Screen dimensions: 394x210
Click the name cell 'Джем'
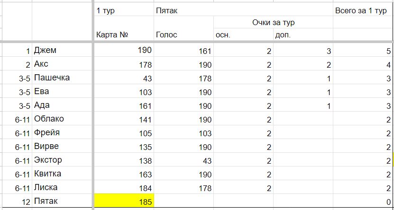click(x=62, y=50)
